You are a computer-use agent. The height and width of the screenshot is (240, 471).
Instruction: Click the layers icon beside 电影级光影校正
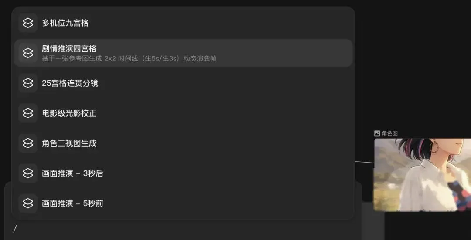(28, 113)
